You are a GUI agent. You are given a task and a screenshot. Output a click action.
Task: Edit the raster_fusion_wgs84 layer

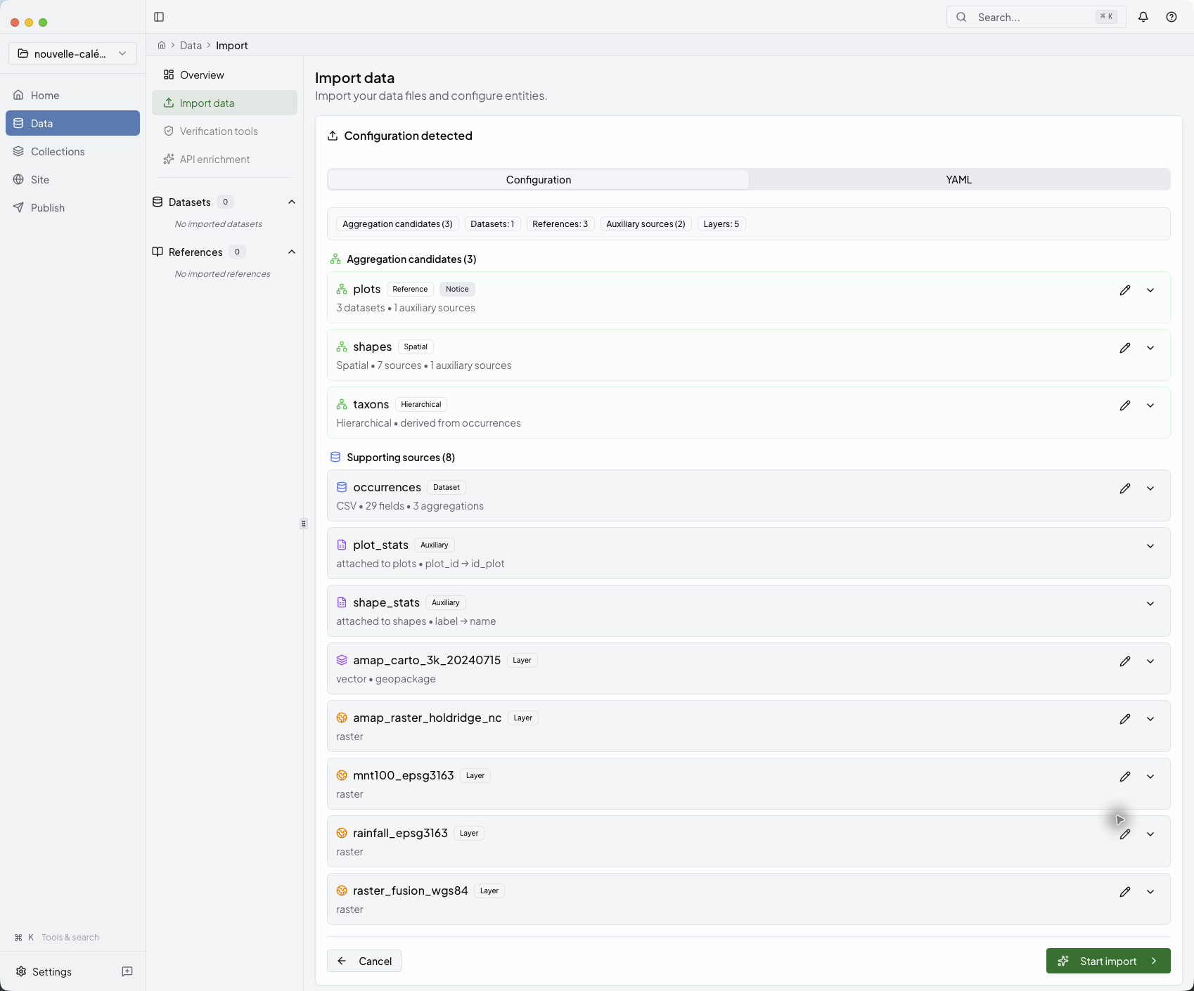(x=1125, y=892)
